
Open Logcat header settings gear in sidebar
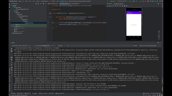click(12, 65)
